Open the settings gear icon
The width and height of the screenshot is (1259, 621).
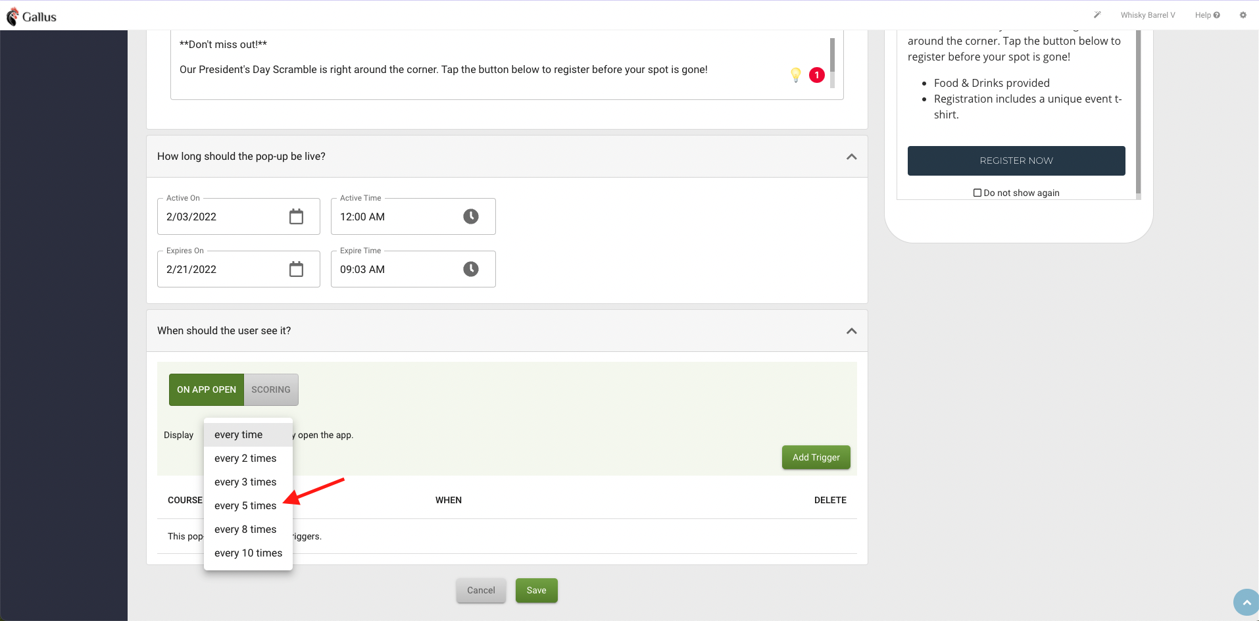point(1243,15)
